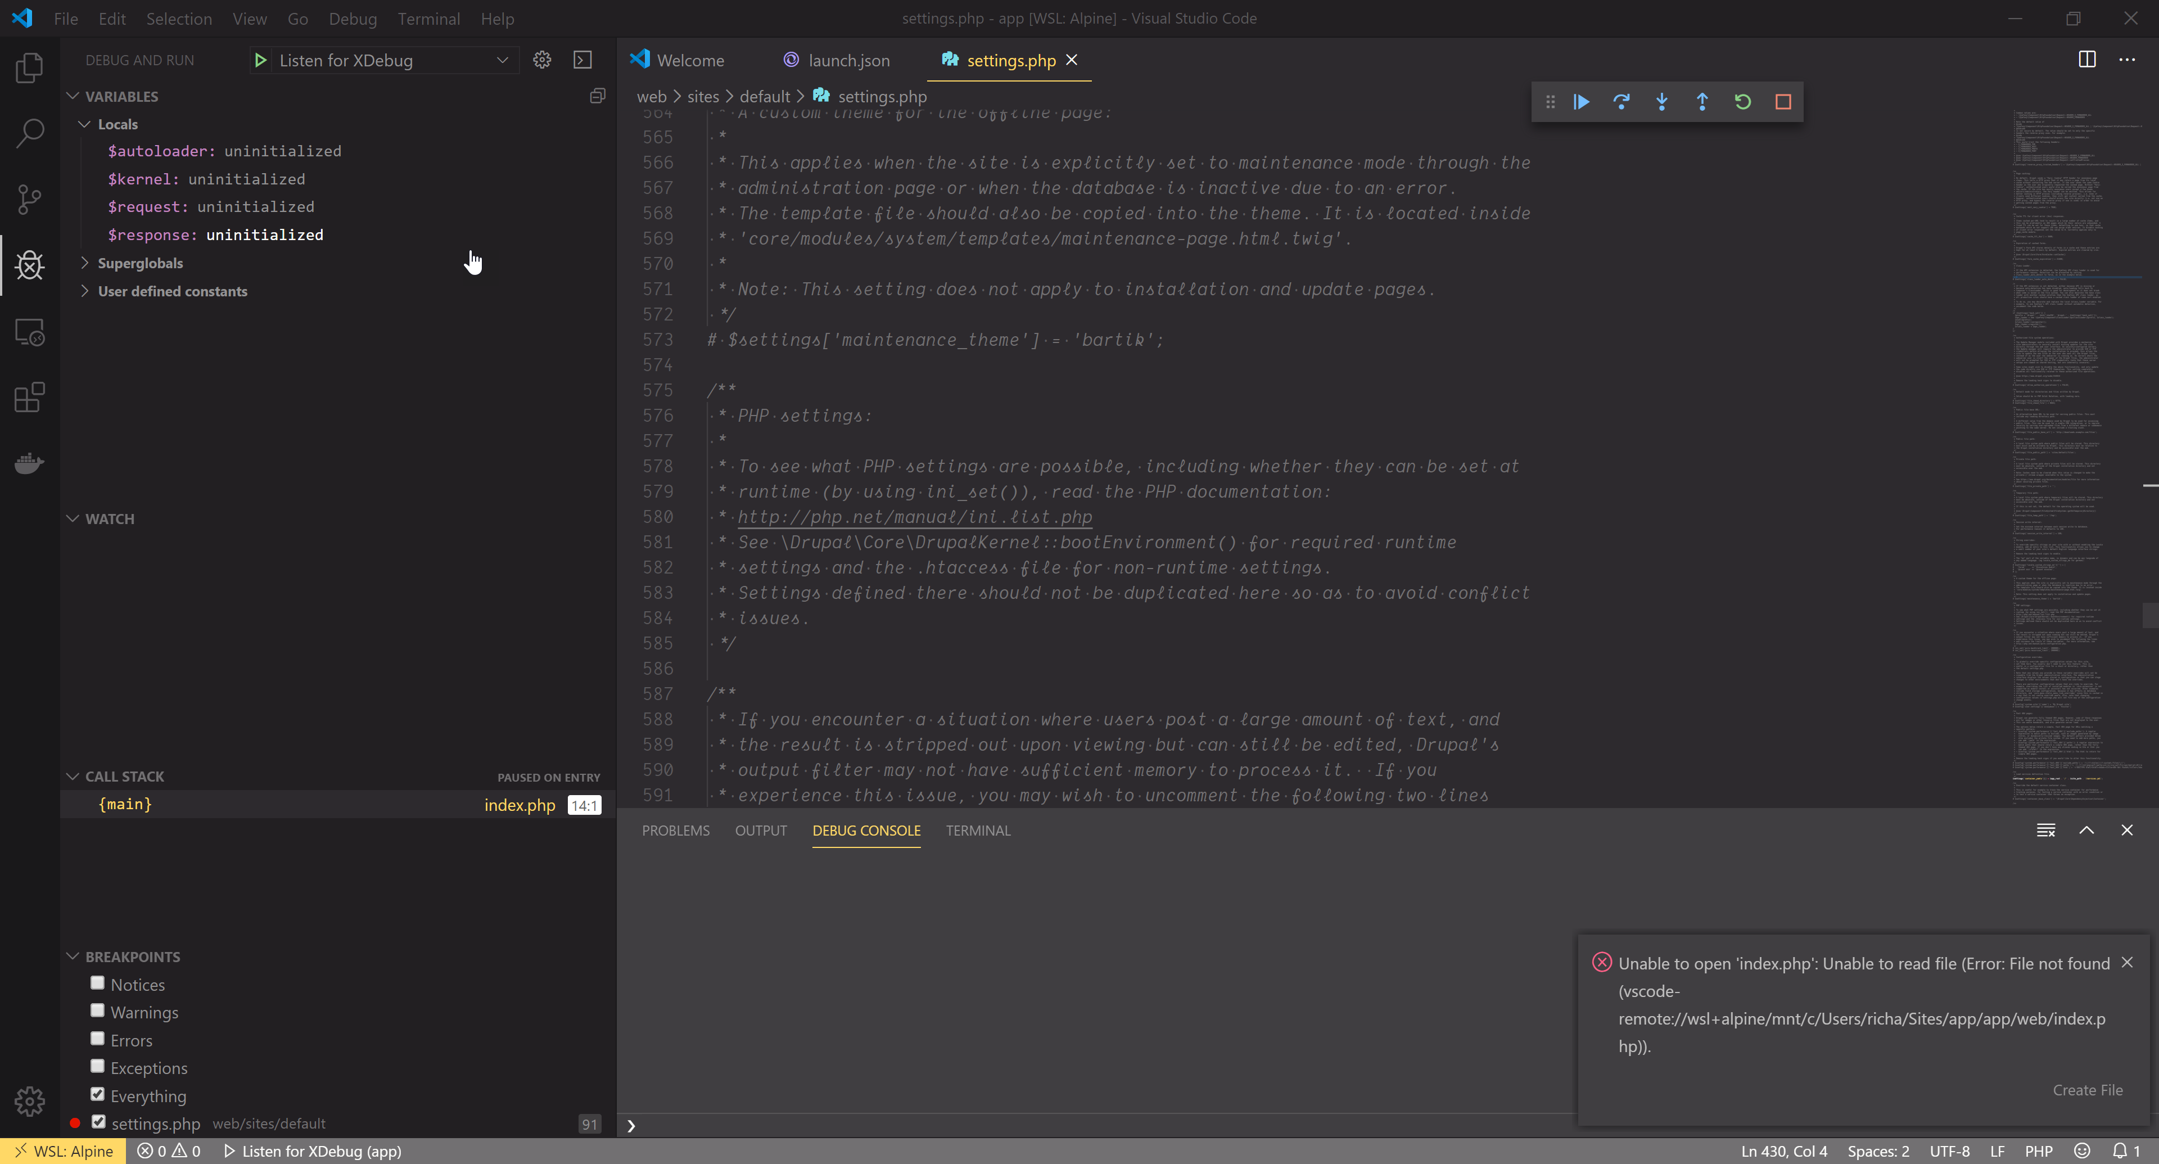Dismiss the index.php error notification

coord(2127,963)
